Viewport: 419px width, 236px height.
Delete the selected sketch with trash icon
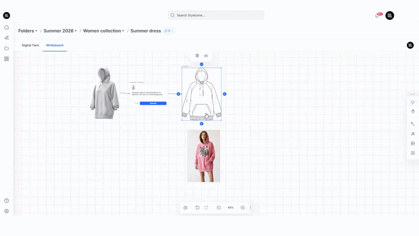tap(197, 56)
